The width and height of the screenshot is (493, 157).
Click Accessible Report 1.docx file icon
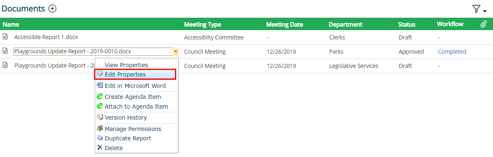[x=5, y=37]
